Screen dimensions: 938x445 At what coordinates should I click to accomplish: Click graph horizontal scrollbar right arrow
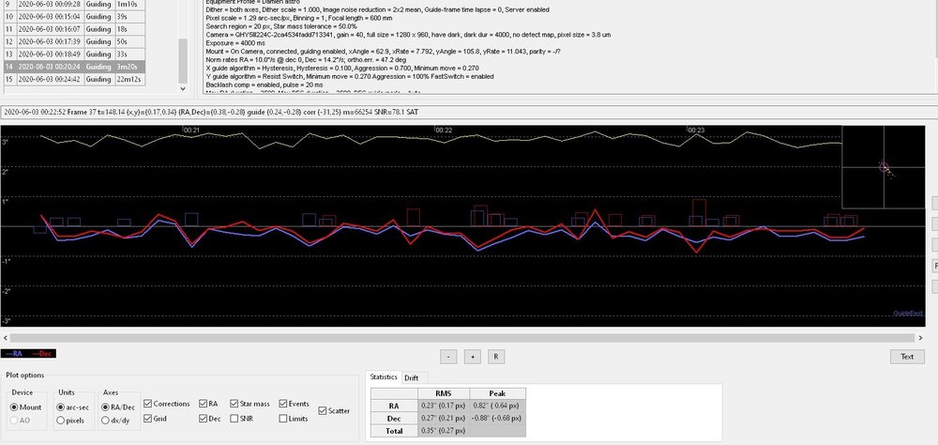[x=921, y=338]
